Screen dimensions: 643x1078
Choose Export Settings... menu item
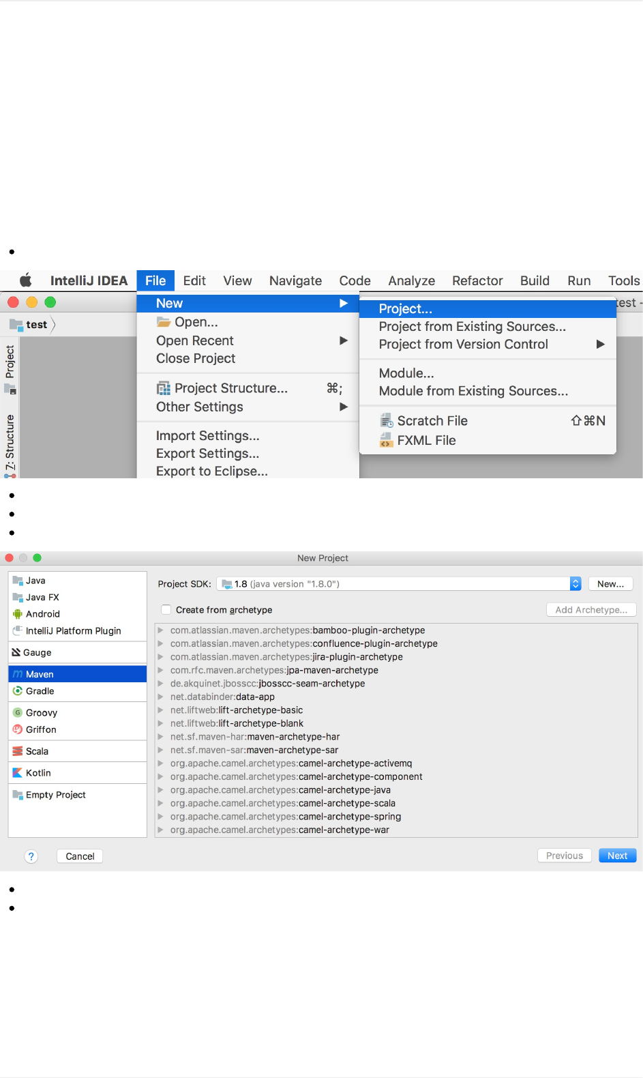(x=248, y=453)
